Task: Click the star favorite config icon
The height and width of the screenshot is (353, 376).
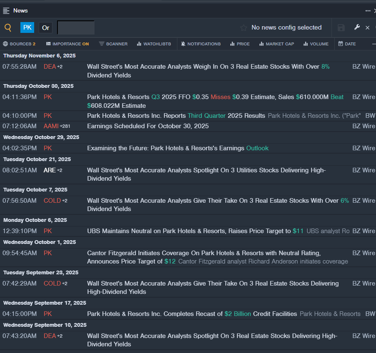Action: (244, 28)
